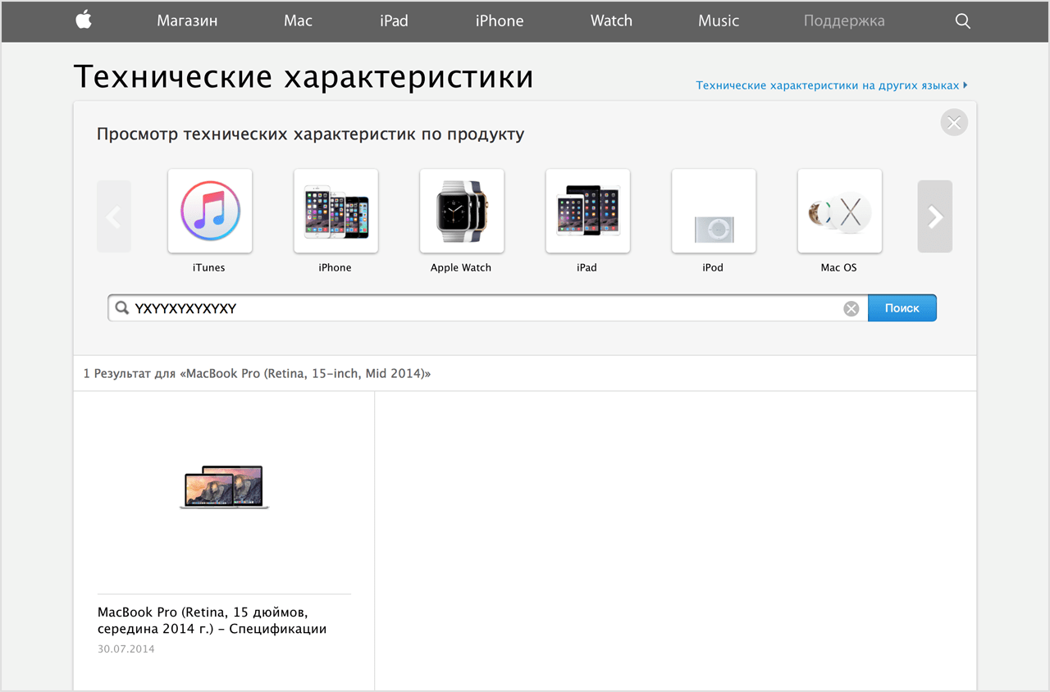The height and width of the screenshot is (692, 1050).
Task: Open the Магазин menu item
Action: point(187,21)
